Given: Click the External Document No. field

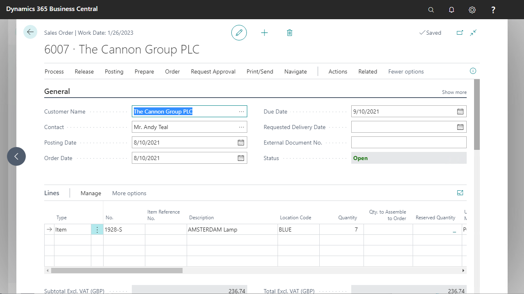Looking at the screenshot, I should point(409,143).
